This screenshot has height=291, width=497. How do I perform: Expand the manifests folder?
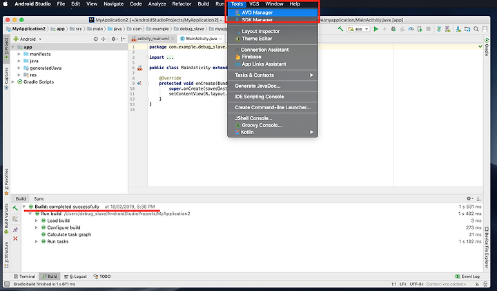pos(19,55)
